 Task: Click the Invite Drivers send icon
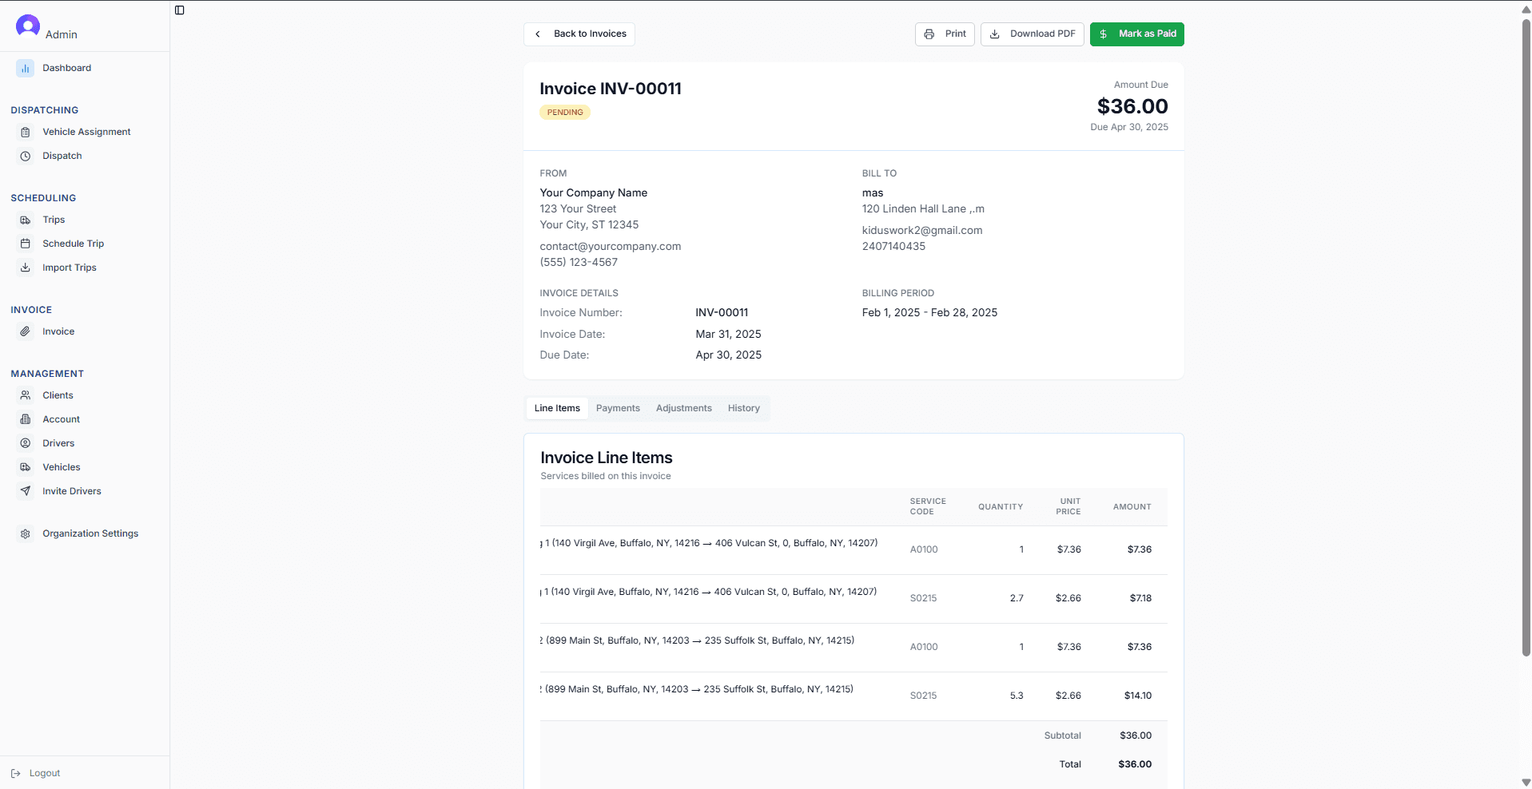(25, 491)
